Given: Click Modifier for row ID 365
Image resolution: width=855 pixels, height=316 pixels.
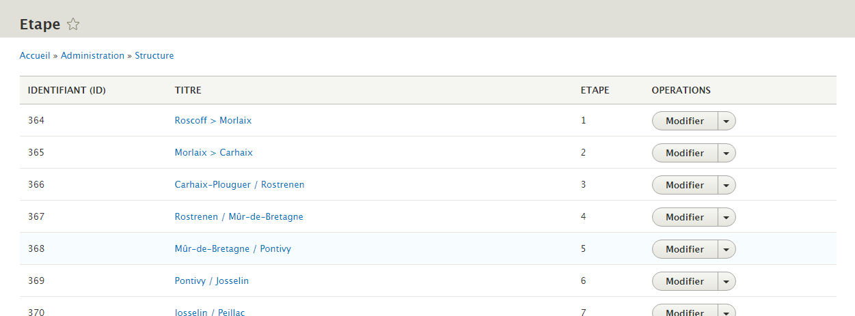Looking at the screenshot, I should click(684, 153).
